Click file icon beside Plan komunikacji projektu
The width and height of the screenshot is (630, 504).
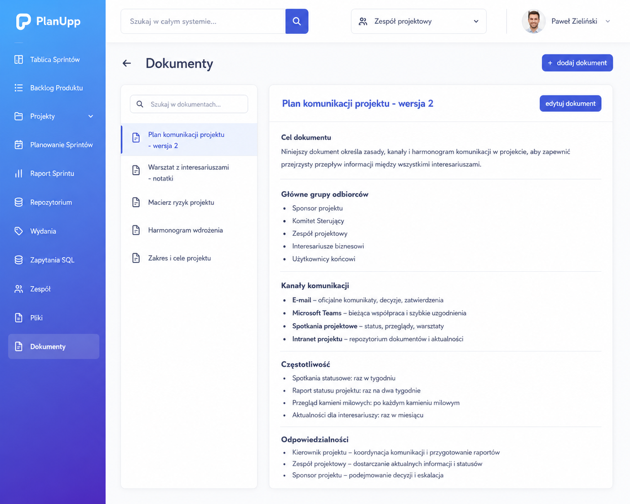[136, 137]
